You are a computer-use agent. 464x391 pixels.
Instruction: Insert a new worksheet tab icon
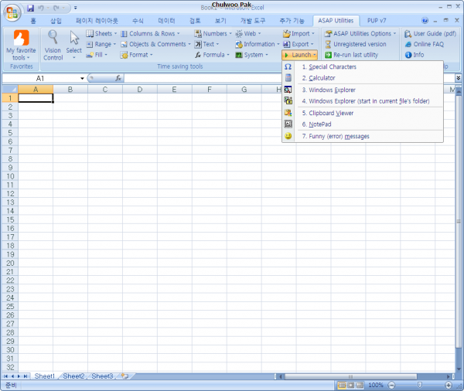pos(125,376)
